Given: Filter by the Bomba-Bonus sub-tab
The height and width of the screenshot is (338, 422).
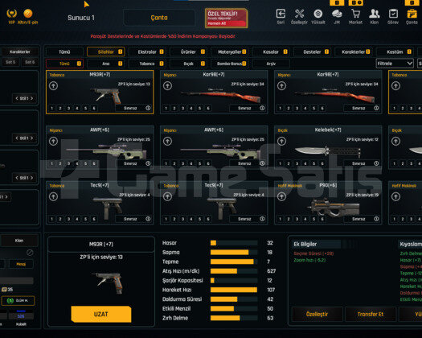Looking at the screenshot, I should pos(230,64).
